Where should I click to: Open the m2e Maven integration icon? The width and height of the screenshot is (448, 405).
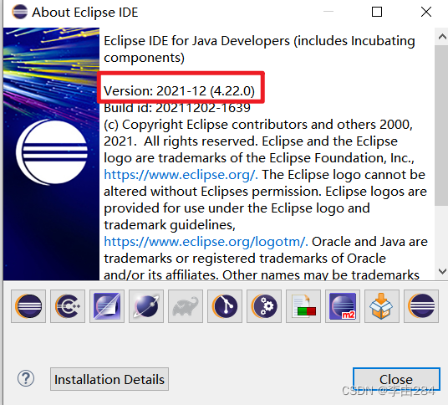[x=343, y=306]
